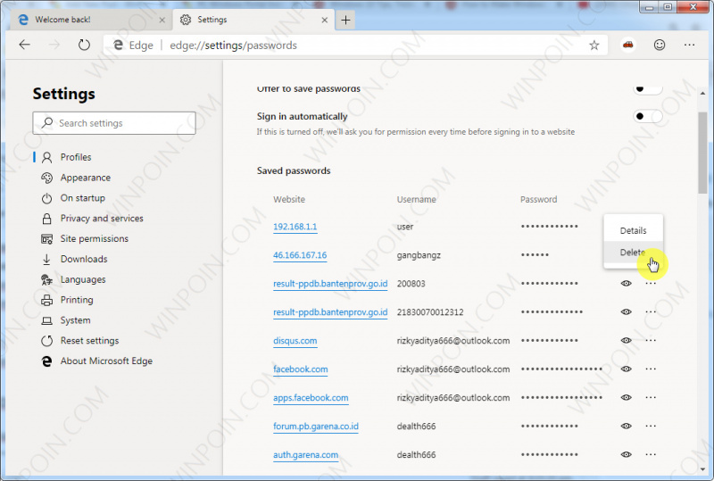Open more actions for disqus.com row
Screen dimensions: 714x481
651,340
